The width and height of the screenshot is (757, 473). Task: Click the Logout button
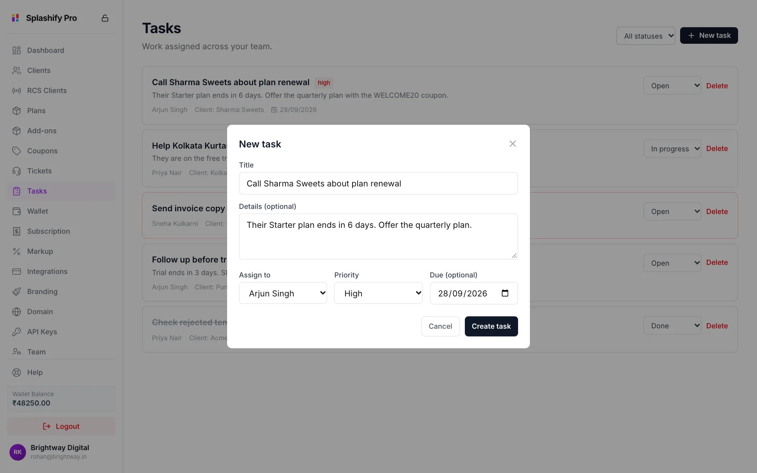point(61,426)
